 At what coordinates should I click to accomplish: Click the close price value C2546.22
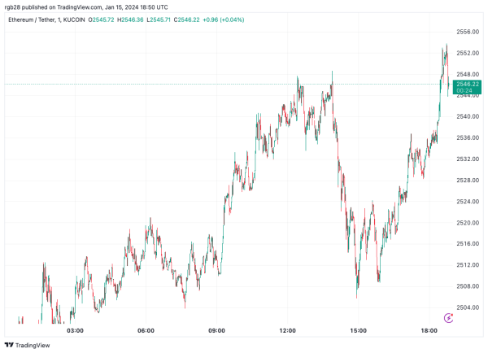point(187,20)
